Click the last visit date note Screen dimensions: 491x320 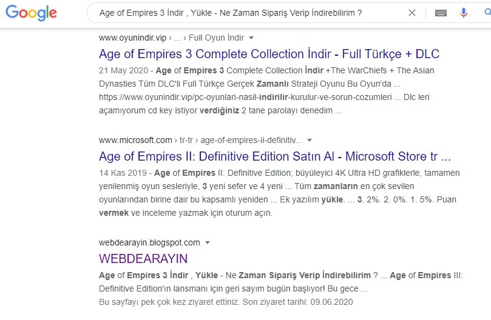[226, 302]
